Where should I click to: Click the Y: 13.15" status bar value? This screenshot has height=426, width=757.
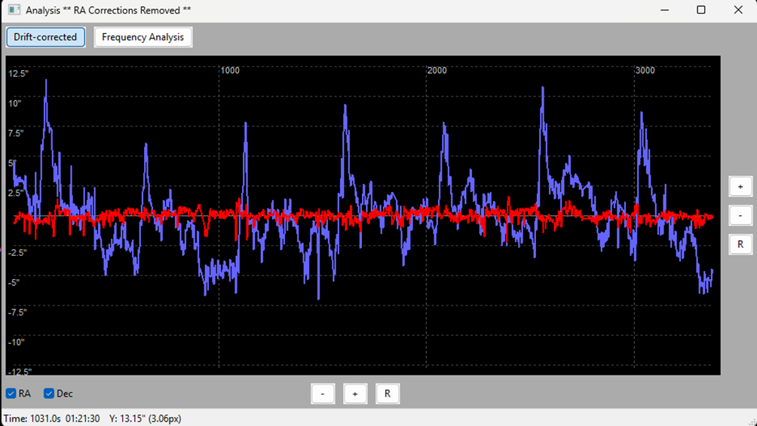(145, 418)
